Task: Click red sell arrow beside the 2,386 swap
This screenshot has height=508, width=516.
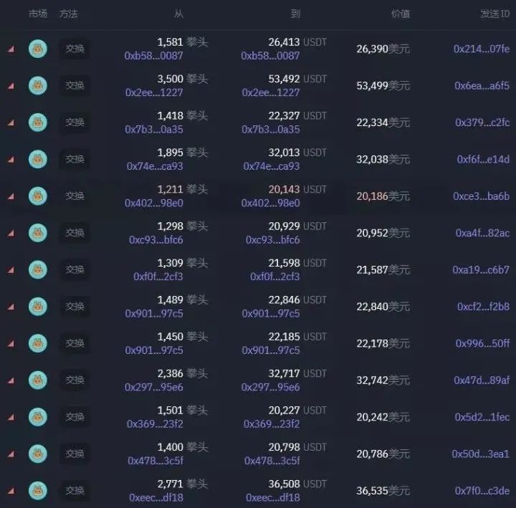Action: pyautogui.click(x=11, y=380)
